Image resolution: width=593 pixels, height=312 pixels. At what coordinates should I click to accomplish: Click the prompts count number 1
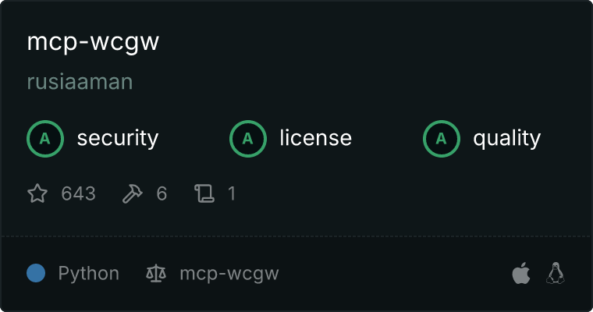232,193
